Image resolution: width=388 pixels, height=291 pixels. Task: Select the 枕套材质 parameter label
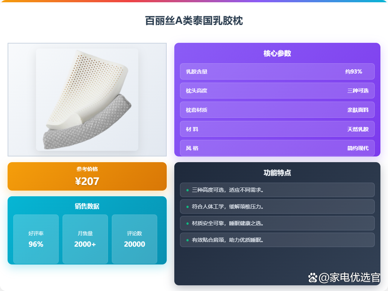pos(197,110)
